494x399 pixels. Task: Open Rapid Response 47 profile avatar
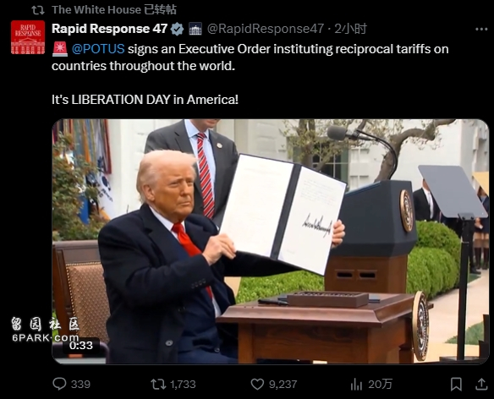(28, 37)
